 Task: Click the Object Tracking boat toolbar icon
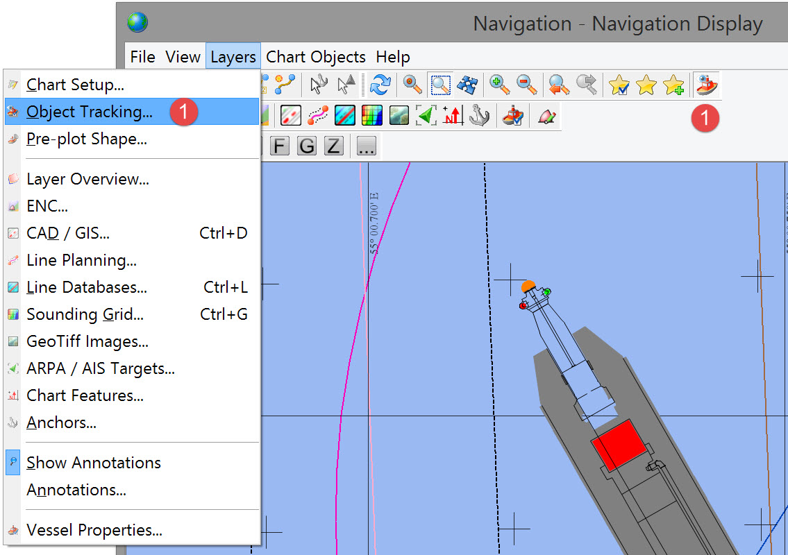[707, 85]
